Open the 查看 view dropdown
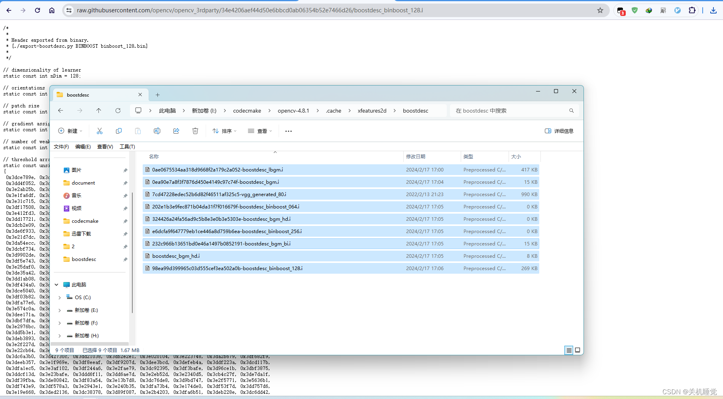This screenshot has width=723, height=399. pyautogui.click(x=259, y=131)
